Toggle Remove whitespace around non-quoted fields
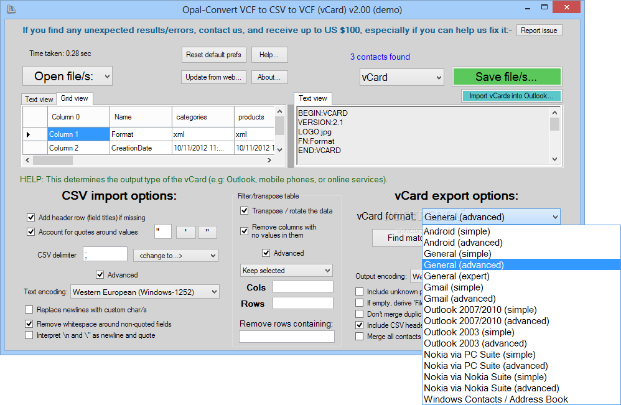The width and height of the screenshot is (621, 405). (x=29, y=324)
